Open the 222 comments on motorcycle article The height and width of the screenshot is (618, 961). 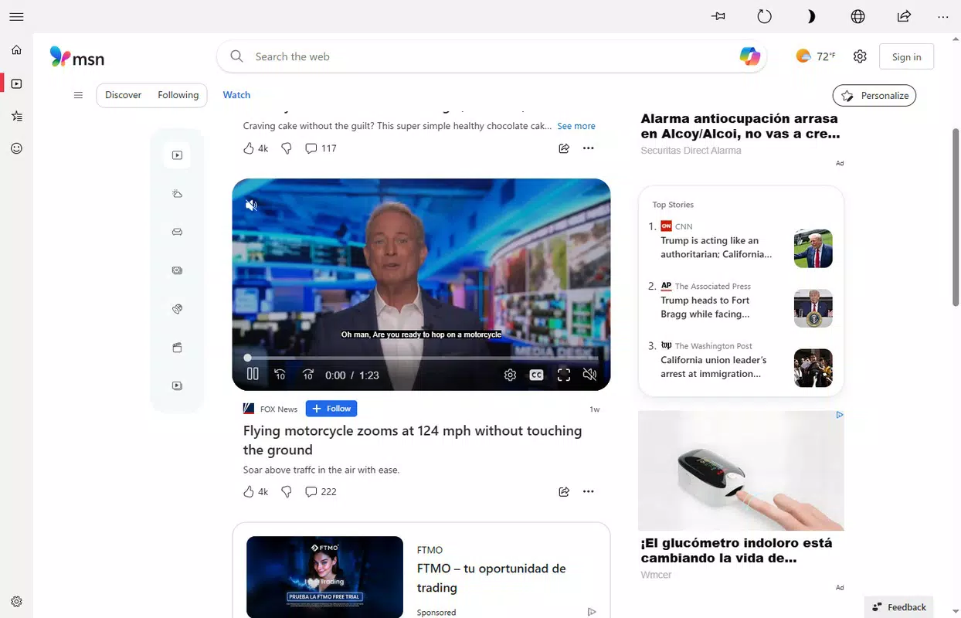[321, 491]
